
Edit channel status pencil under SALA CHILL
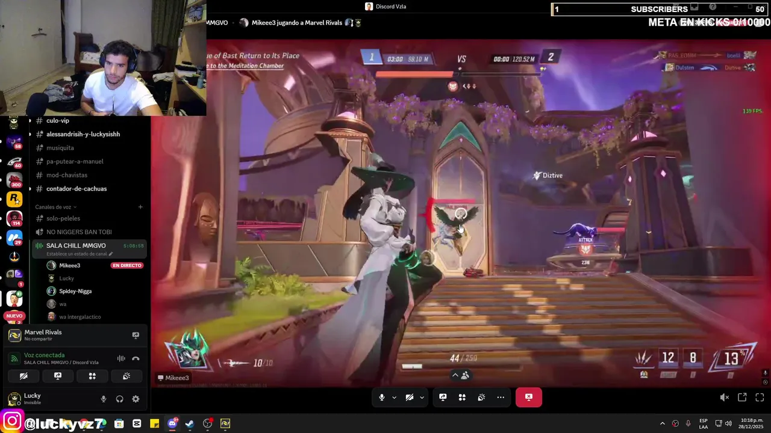110,254
